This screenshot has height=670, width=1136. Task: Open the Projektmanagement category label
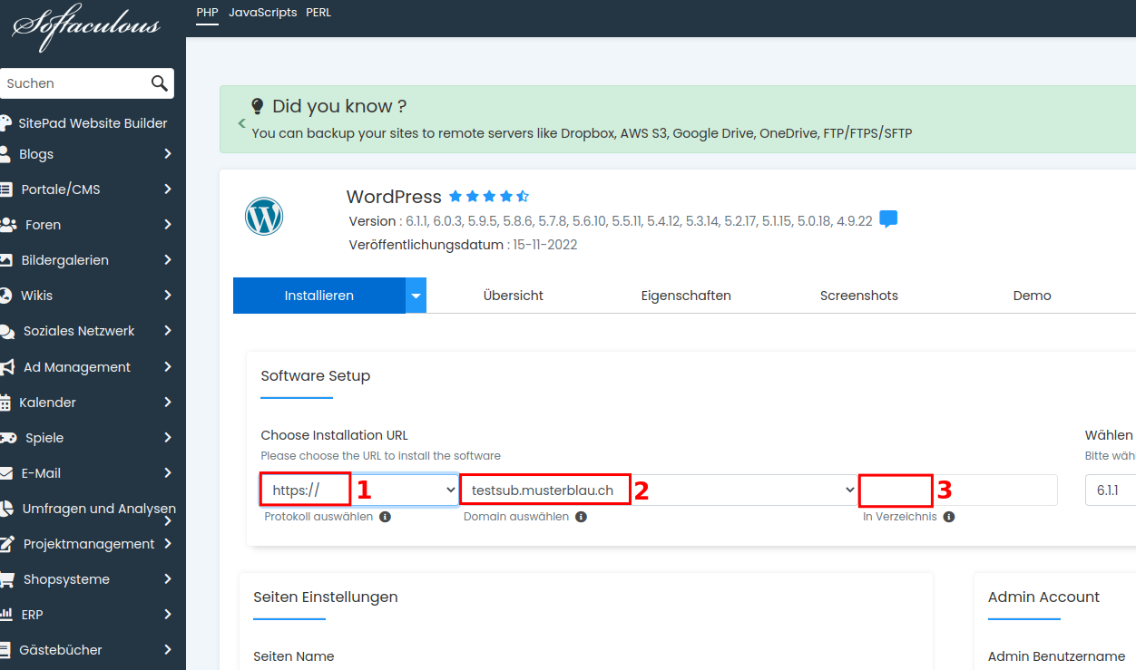pyautogui.click(x=89, y=544)
